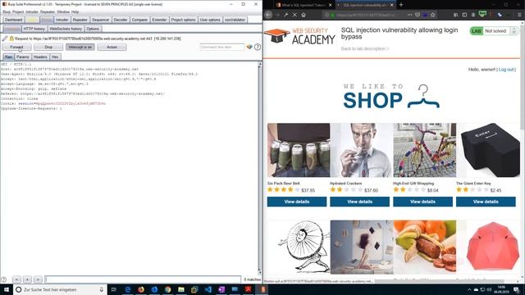
Task: Open the Extender tab
Action: (159, 20)
